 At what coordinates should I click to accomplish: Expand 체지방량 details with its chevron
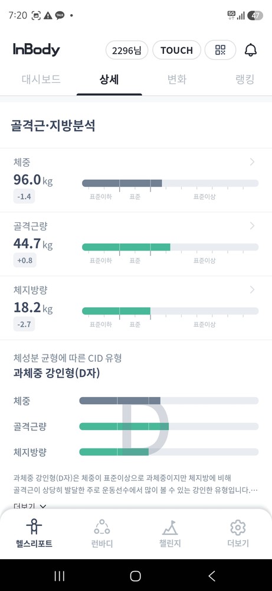(252, 290)
